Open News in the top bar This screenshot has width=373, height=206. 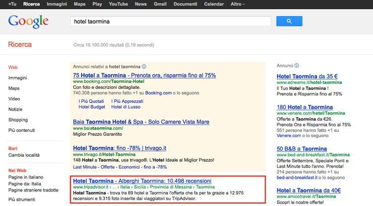click(141, 4)
